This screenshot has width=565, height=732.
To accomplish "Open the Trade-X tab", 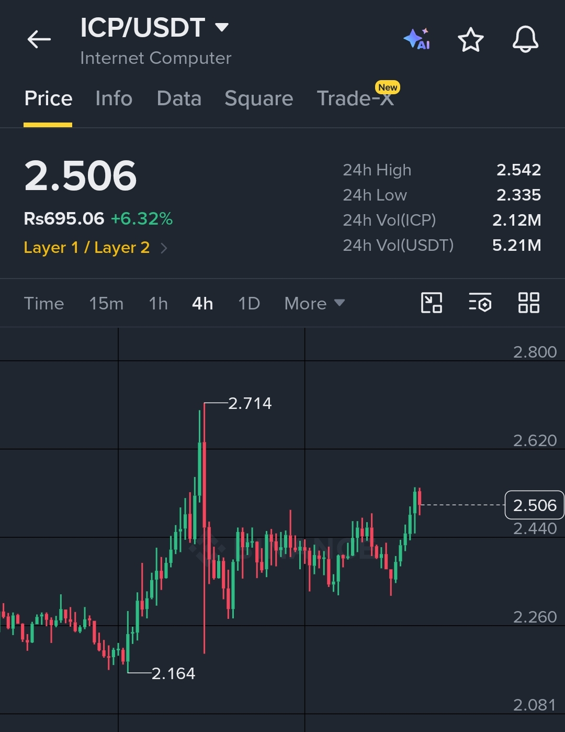I will [356, 98].
